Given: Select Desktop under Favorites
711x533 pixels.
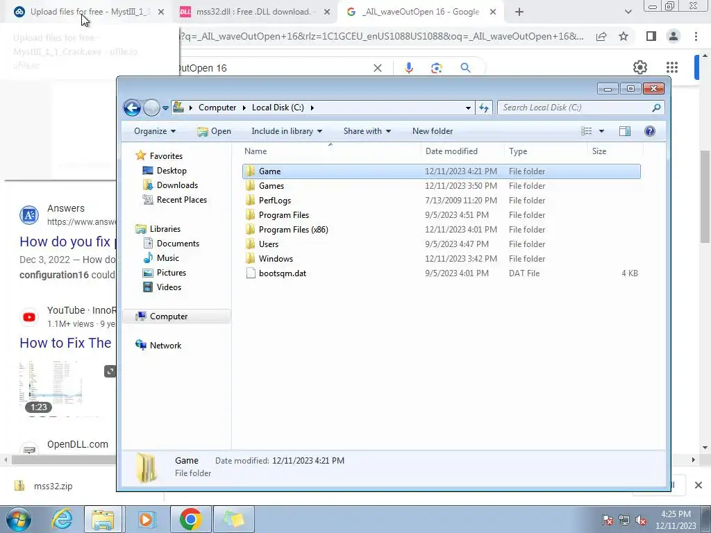Looking at the screenshot, I should point(172,171).
